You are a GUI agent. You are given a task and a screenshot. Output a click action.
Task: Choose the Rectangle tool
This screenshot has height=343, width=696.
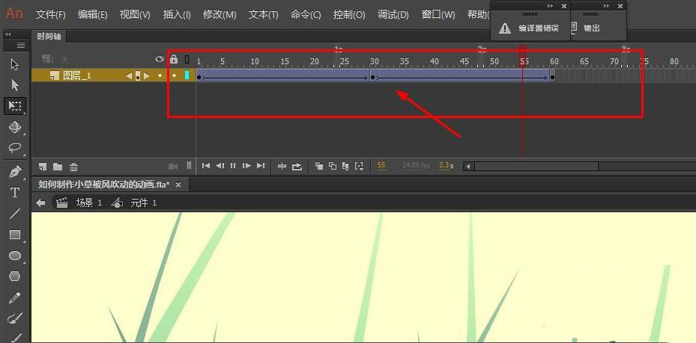14,235
